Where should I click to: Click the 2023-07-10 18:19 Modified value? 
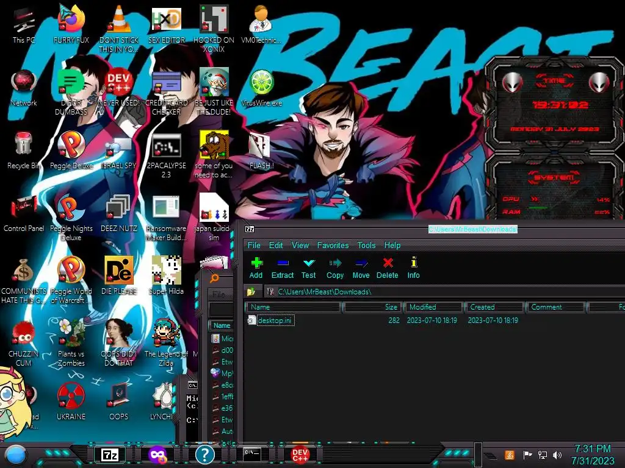pyautogui.click(x=432, y=321)
